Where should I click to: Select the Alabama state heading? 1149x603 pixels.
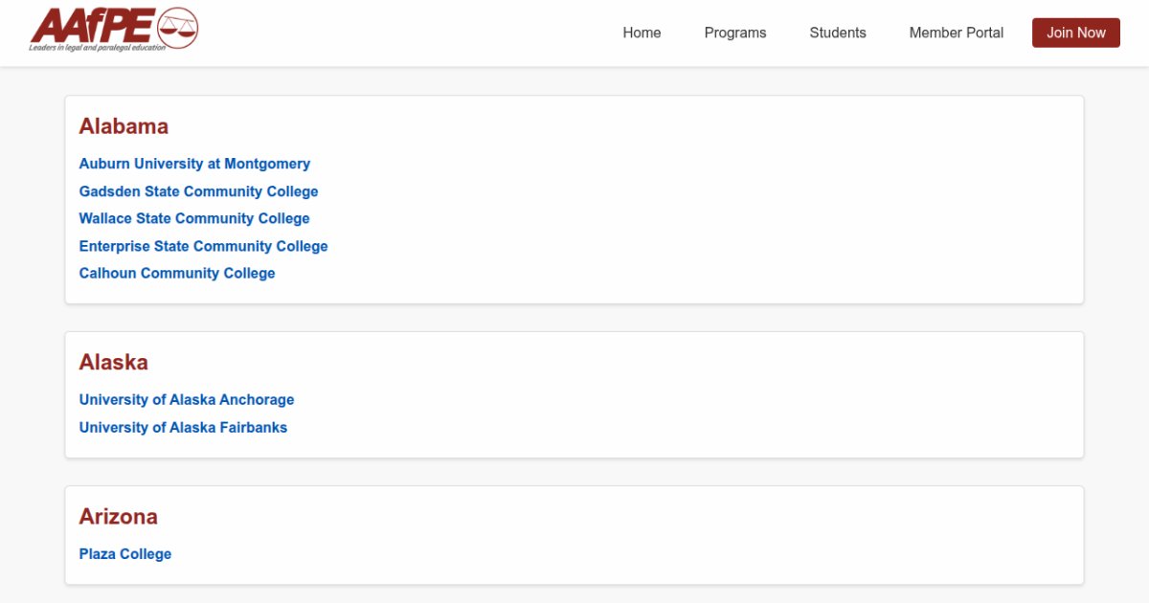(124, 126)
